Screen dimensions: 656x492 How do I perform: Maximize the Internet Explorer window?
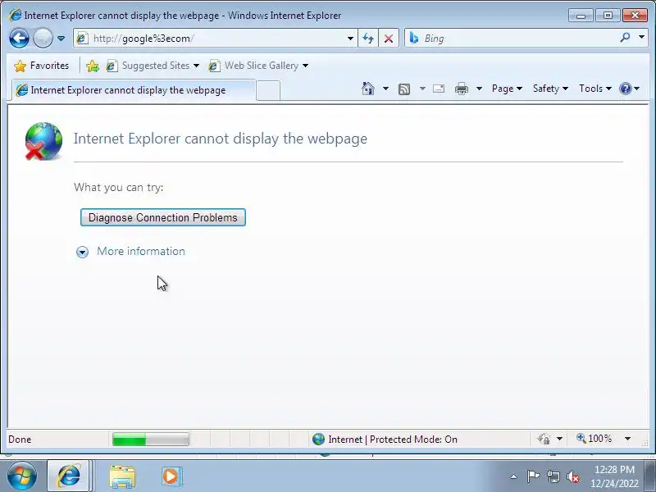pyautogui.click(x=608, y=16)
